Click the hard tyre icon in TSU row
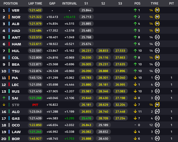The height and width of the screenshot is (142, 178). click(157, 71)
